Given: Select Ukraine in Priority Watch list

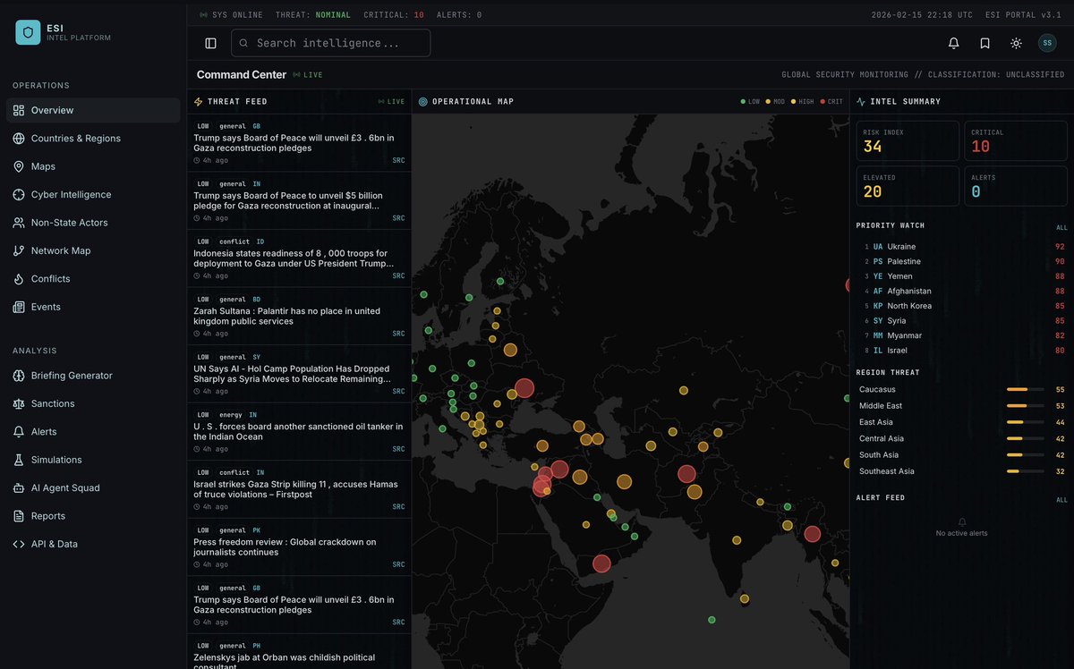Looking at the screenshot, I should [x=961, y=247].
